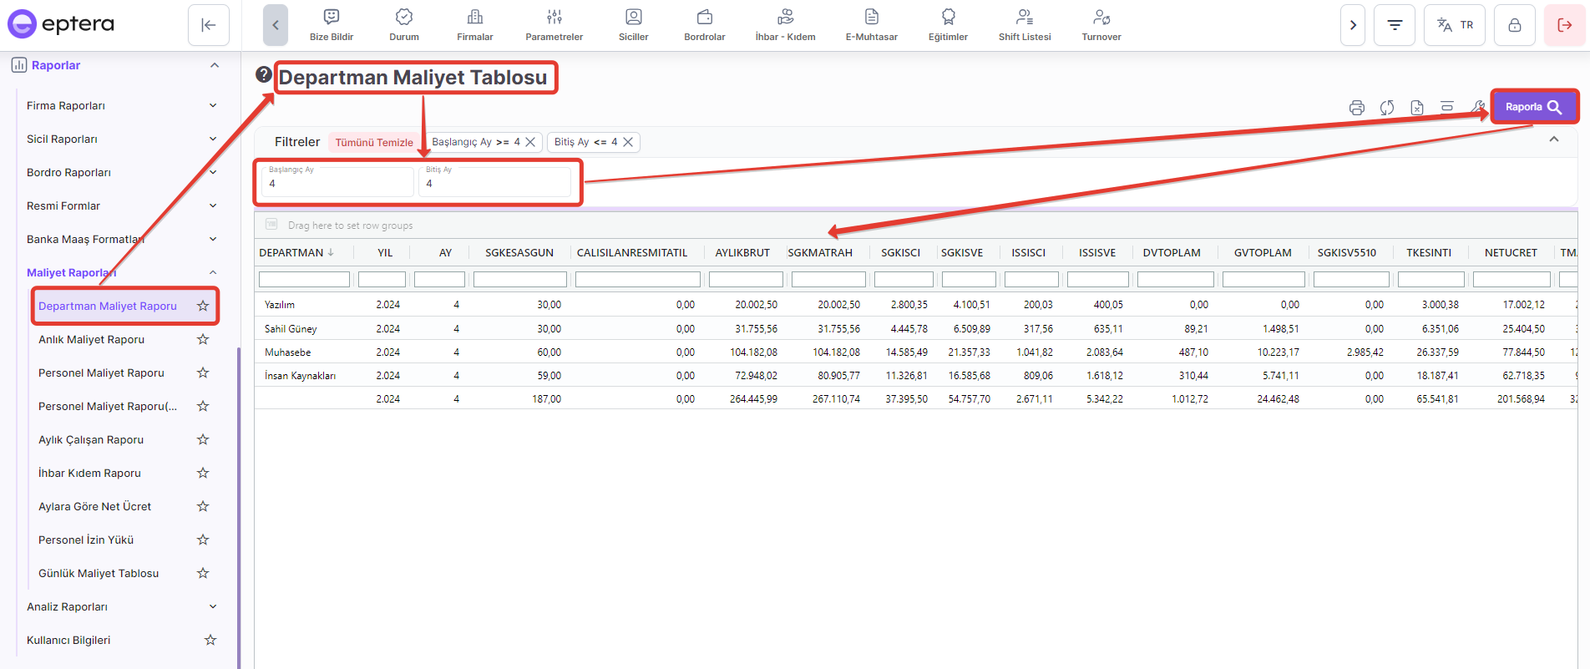Open the help question mark icon

point(264,74)
